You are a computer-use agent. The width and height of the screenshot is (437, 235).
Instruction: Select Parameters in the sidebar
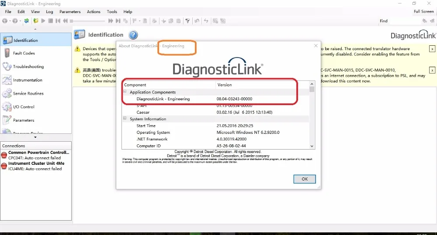tap(36, 120)
